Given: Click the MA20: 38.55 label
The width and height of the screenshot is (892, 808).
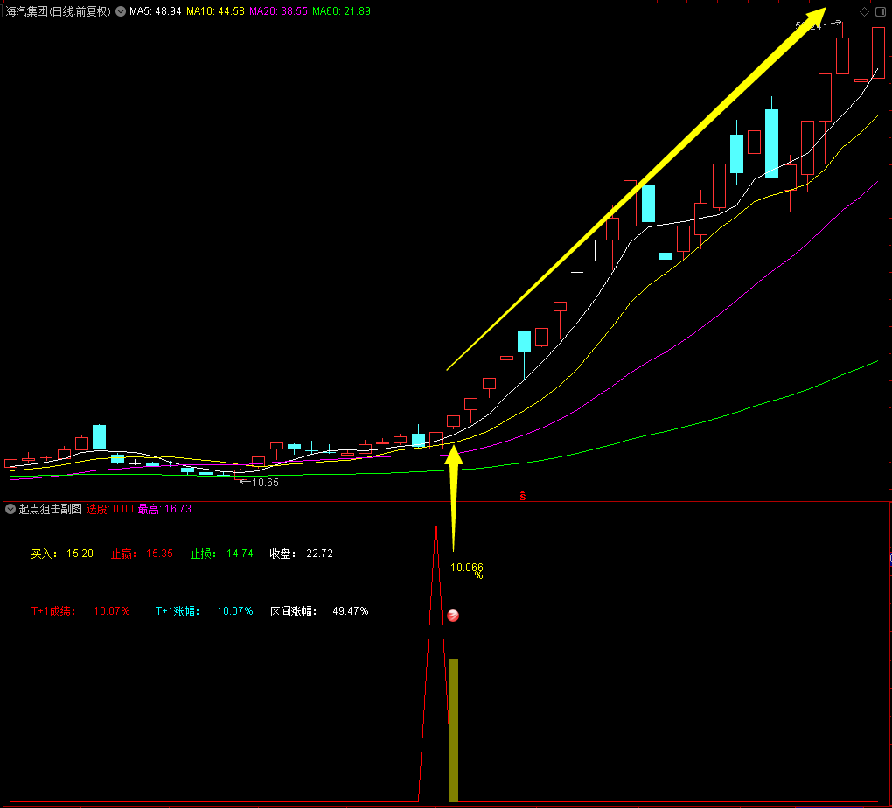Looking at the screenshot, I should coord(279,11).
